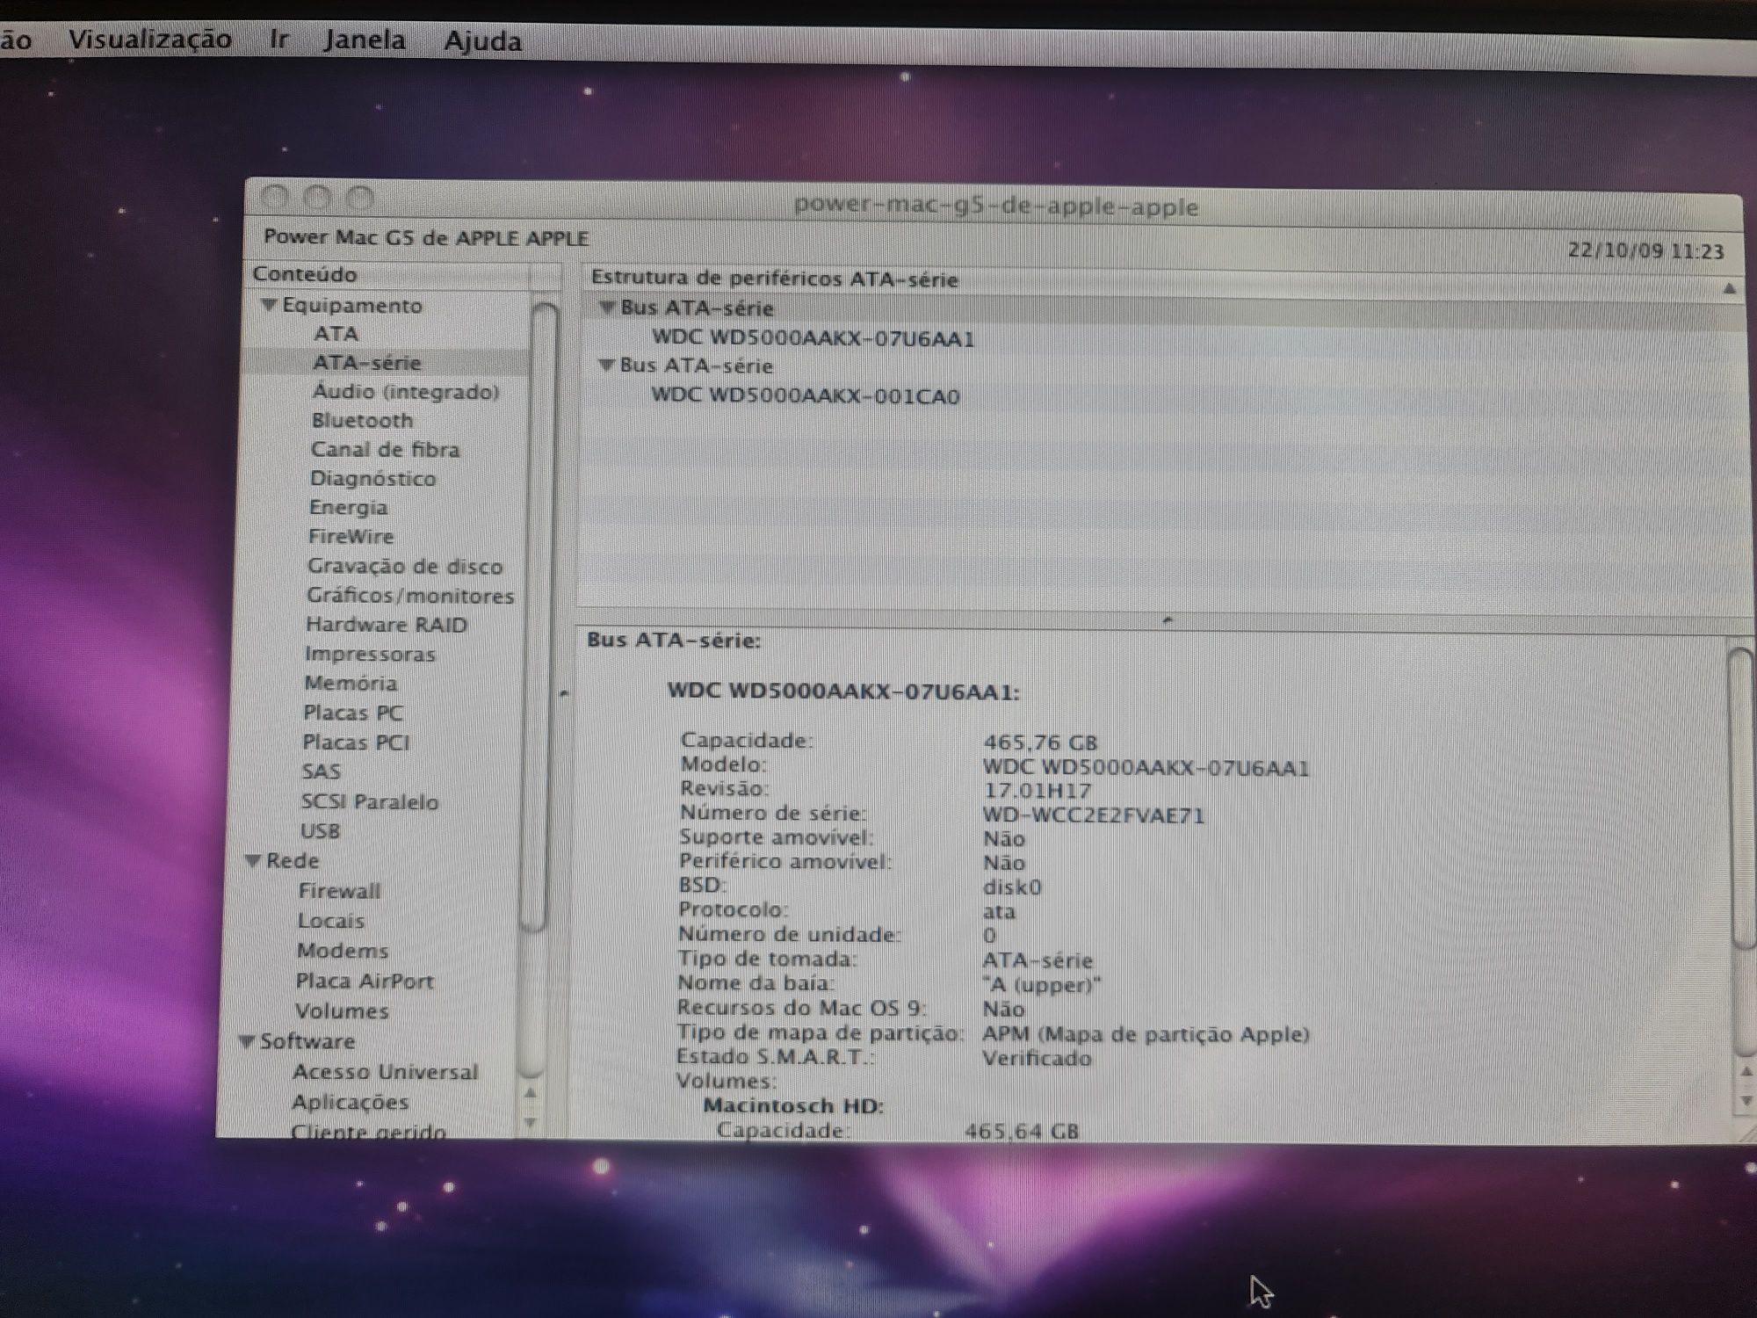Click the "A (upper)" bay name
Screen dimensions: 1757x1318
coord(1041,985)
